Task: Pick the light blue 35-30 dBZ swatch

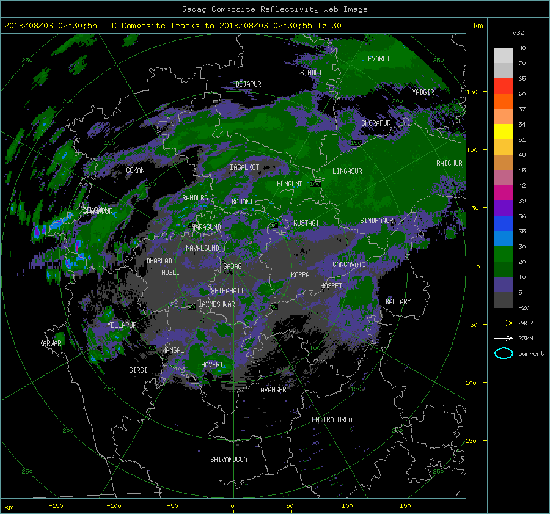Action: coord(504,239)
